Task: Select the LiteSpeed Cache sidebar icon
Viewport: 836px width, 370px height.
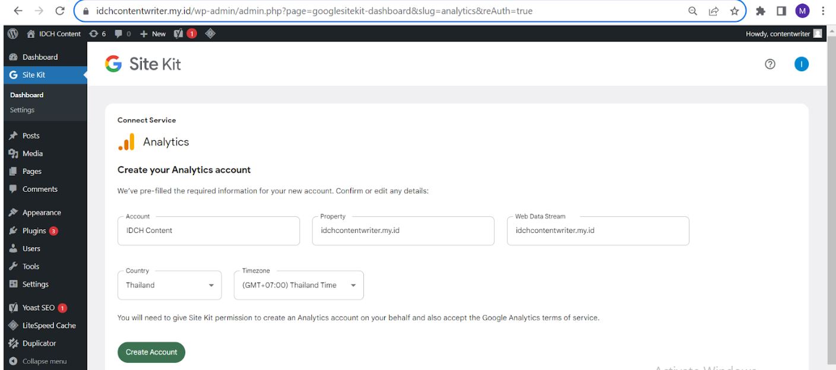Action: point(13,325)
